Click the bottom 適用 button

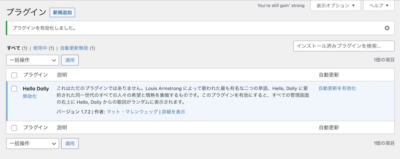pos(70,143)
